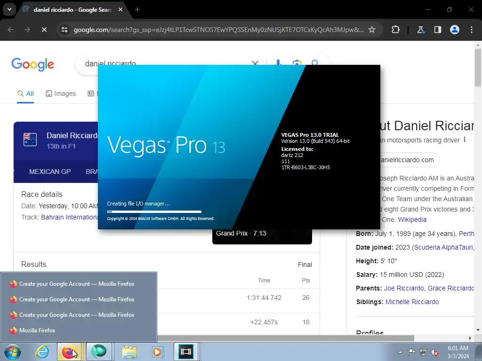Switch to the Images search tab
This screenshot has width=482, height=361.
[x=61, y=94]
